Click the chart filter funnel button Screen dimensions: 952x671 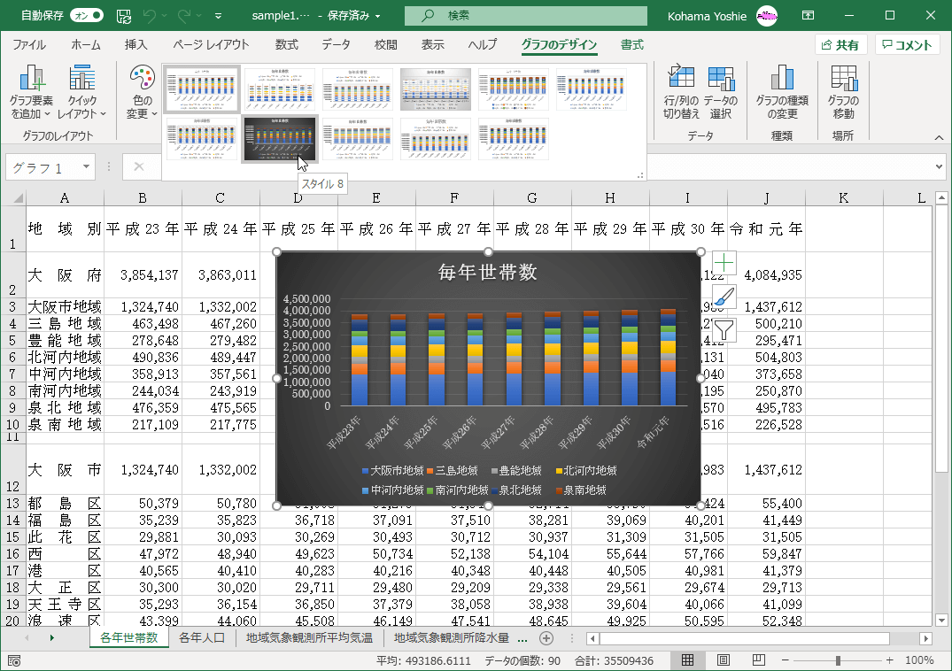coord(724,330)
